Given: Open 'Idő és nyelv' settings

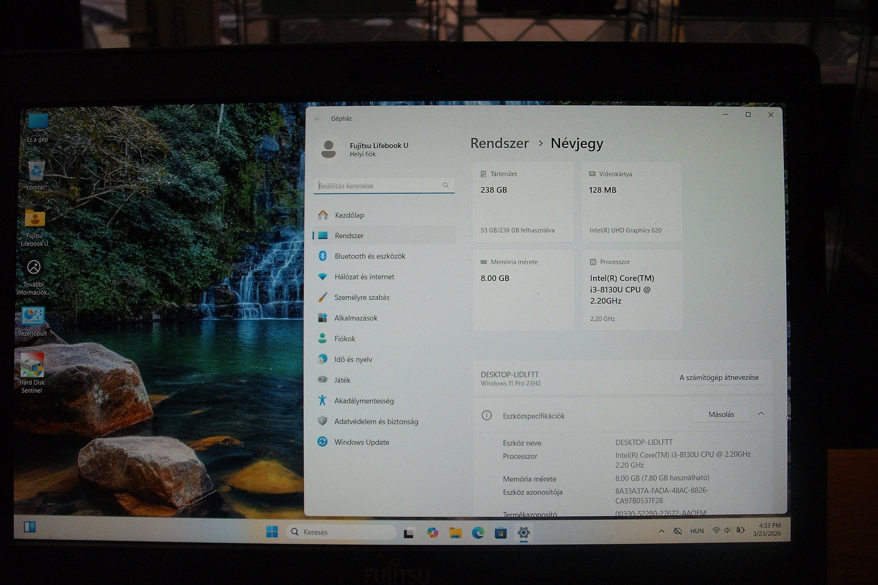Looking at the screenshot, I should point(384,359).
